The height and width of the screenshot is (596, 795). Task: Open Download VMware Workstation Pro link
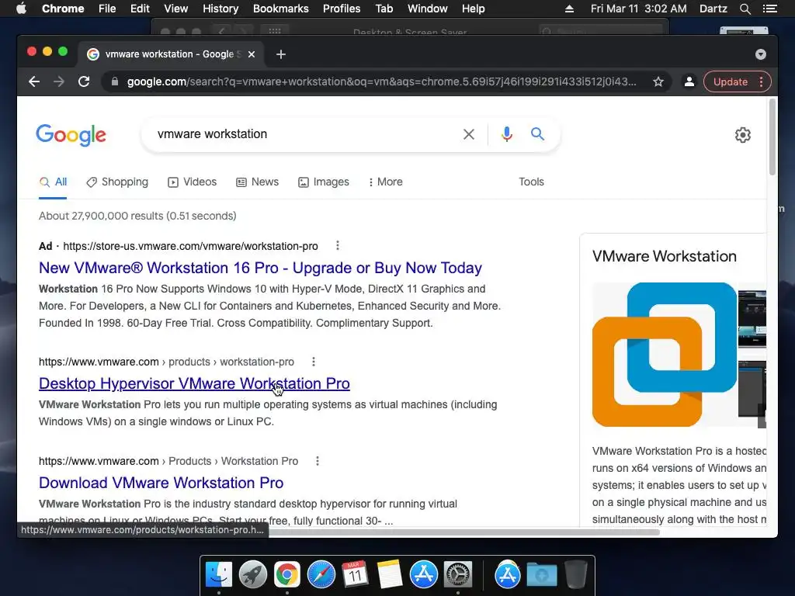pyautogui.click(x=161, y=483)
